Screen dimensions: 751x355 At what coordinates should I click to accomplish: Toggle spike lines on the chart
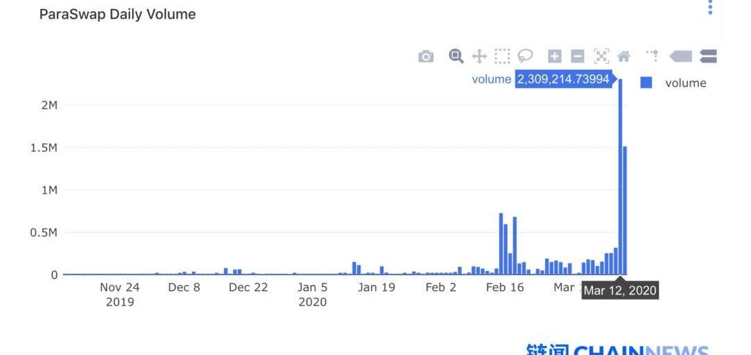(x=652, y=56)
